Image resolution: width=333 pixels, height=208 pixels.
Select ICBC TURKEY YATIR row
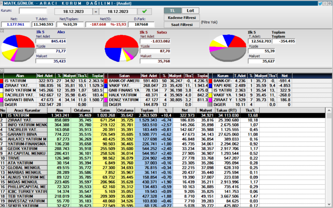pos(163,192)
